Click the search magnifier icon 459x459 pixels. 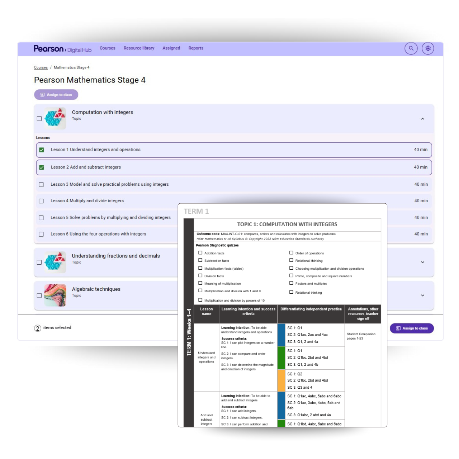[x=411, y=48]
